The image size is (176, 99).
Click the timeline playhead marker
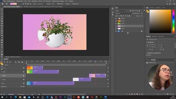95,61
